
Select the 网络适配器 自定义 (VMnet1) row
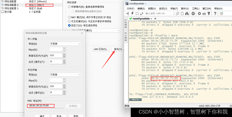(31, 2)
